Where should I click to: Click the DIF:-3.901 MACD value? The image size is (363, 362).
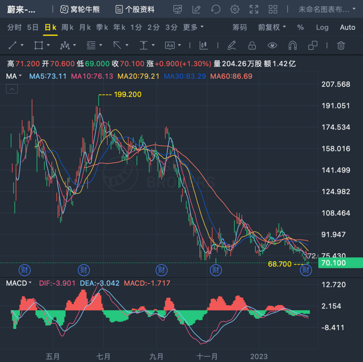(x=57, y=283)
